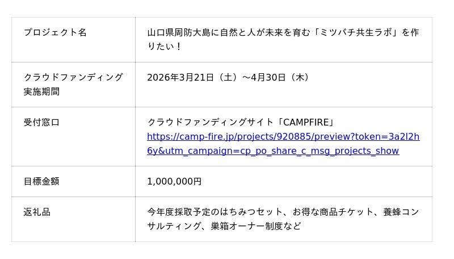Click the 返礼品 label cell
454x259 pixels.
point(37,212)
